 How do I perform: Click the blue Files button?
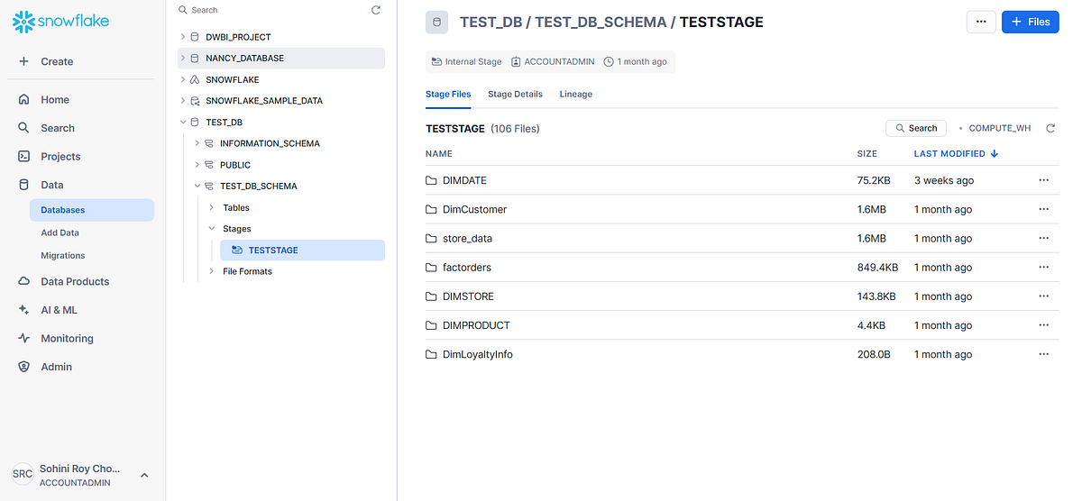click(x=1030, y=22)
